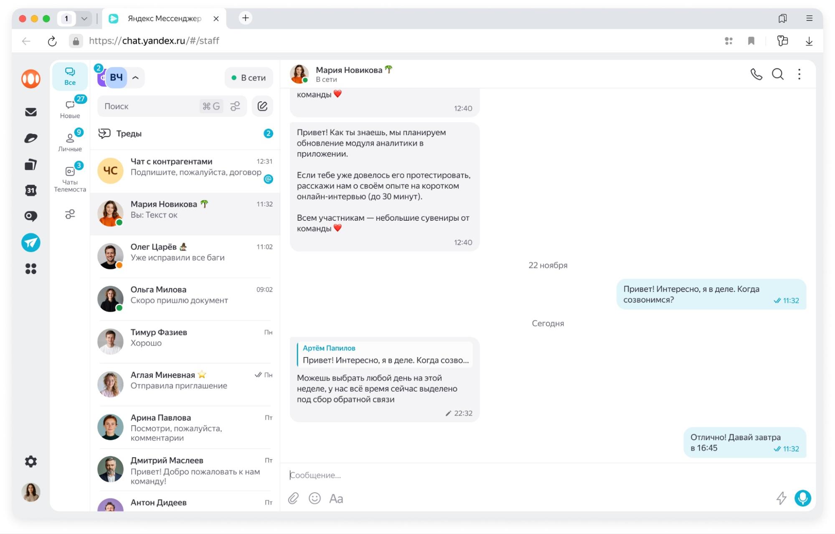Expand the Треды threads section
The width and height of the screenshot is (835, 534).
coord(184,133)
